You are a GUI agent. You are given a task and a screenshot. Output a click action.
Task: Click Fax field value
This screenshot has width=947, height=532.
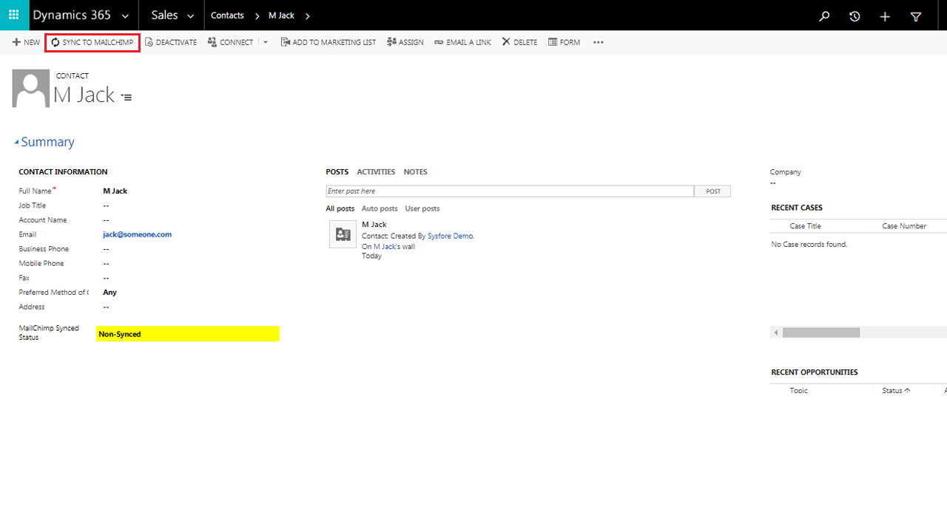(107, 278)
